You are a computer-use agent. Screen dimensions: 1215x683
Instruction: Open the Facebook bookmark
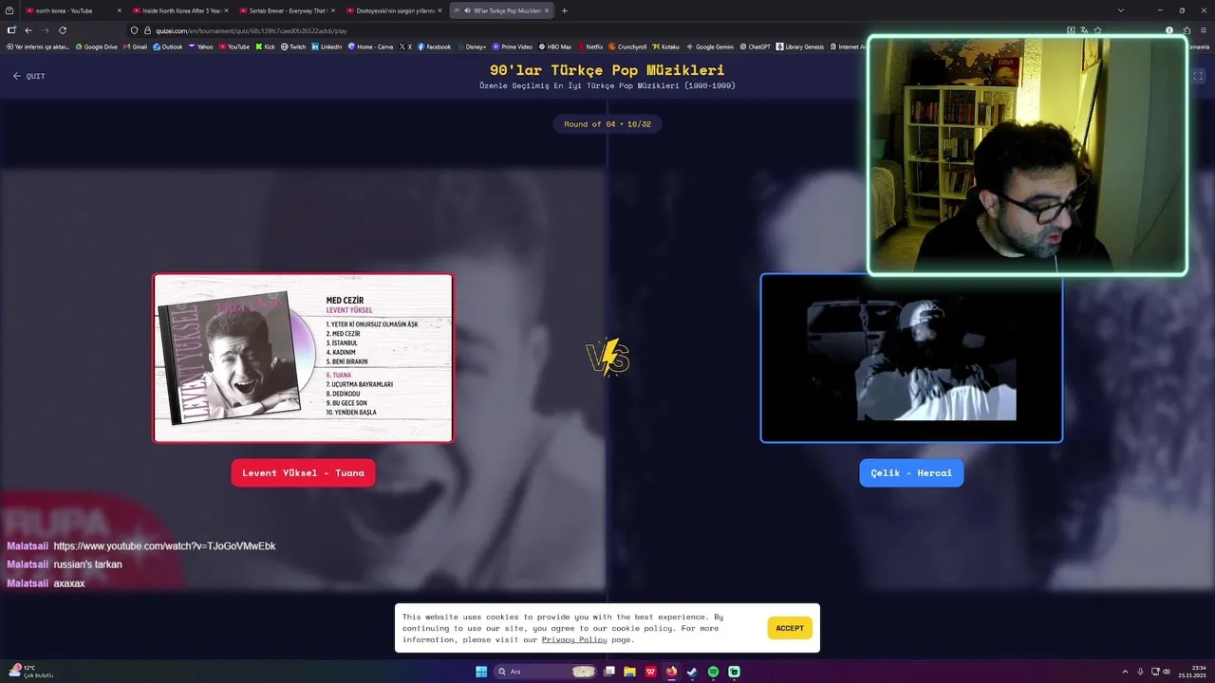434,46
